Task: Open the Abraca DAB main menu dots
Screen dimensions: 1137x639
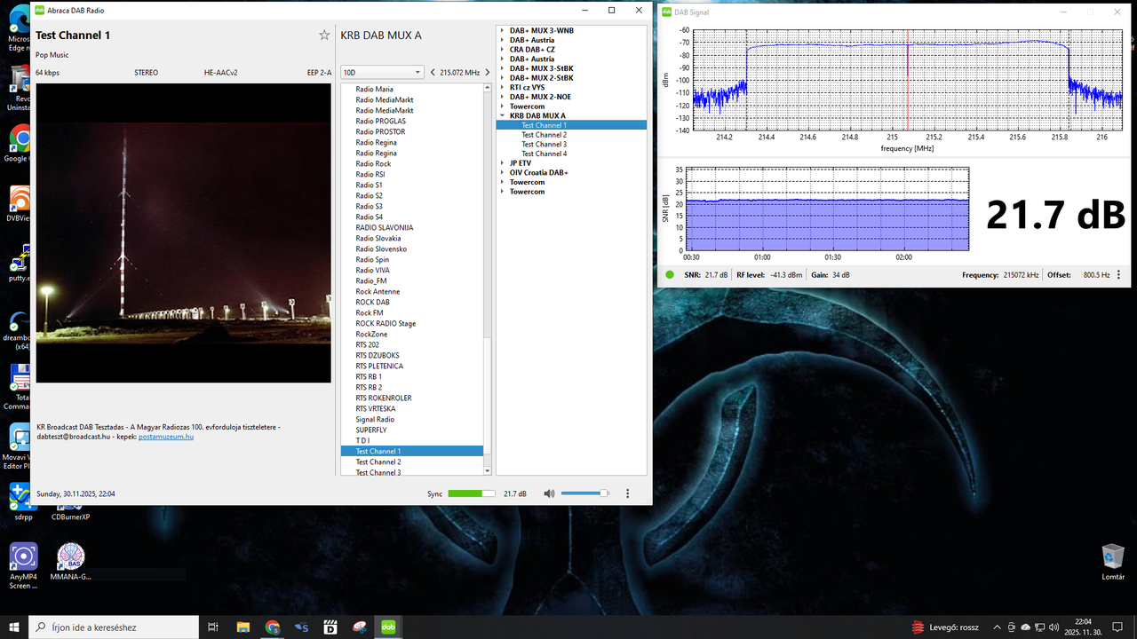Action: click(628, 493)
